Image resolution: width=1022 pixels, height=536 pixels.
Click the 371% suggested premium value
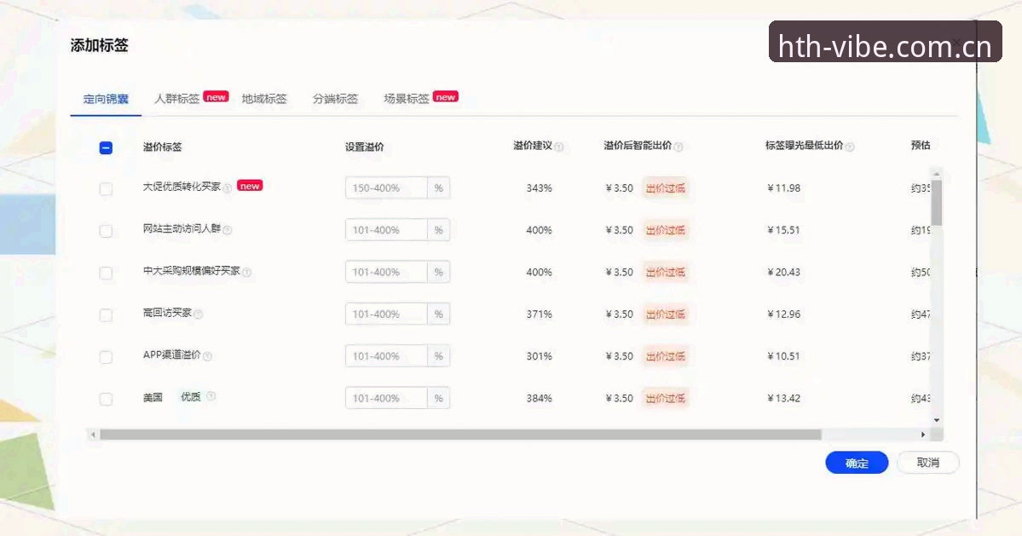pos(539,314)
